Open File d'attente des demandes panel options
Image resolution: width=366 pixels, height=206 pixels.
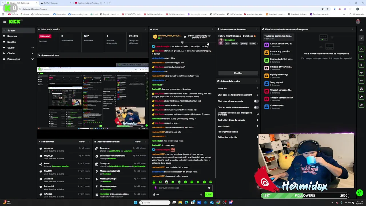click(353, 29)
